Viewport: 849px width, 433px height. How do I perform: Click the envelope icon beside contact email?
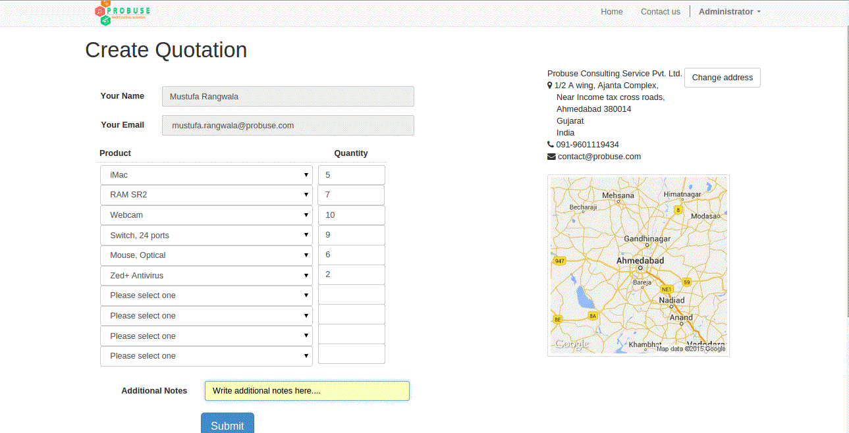point(551,157)
